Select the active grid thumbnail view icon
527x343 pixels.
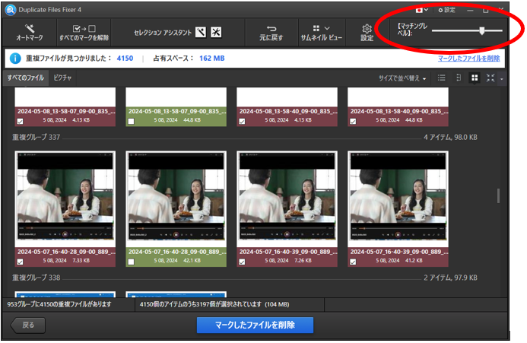pyautogui.click(x=475, y=78)
